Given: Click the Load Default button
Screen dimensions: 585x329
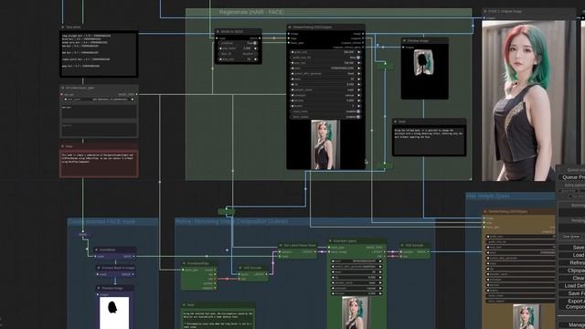Looking at the screenshot, I should 572,286.
